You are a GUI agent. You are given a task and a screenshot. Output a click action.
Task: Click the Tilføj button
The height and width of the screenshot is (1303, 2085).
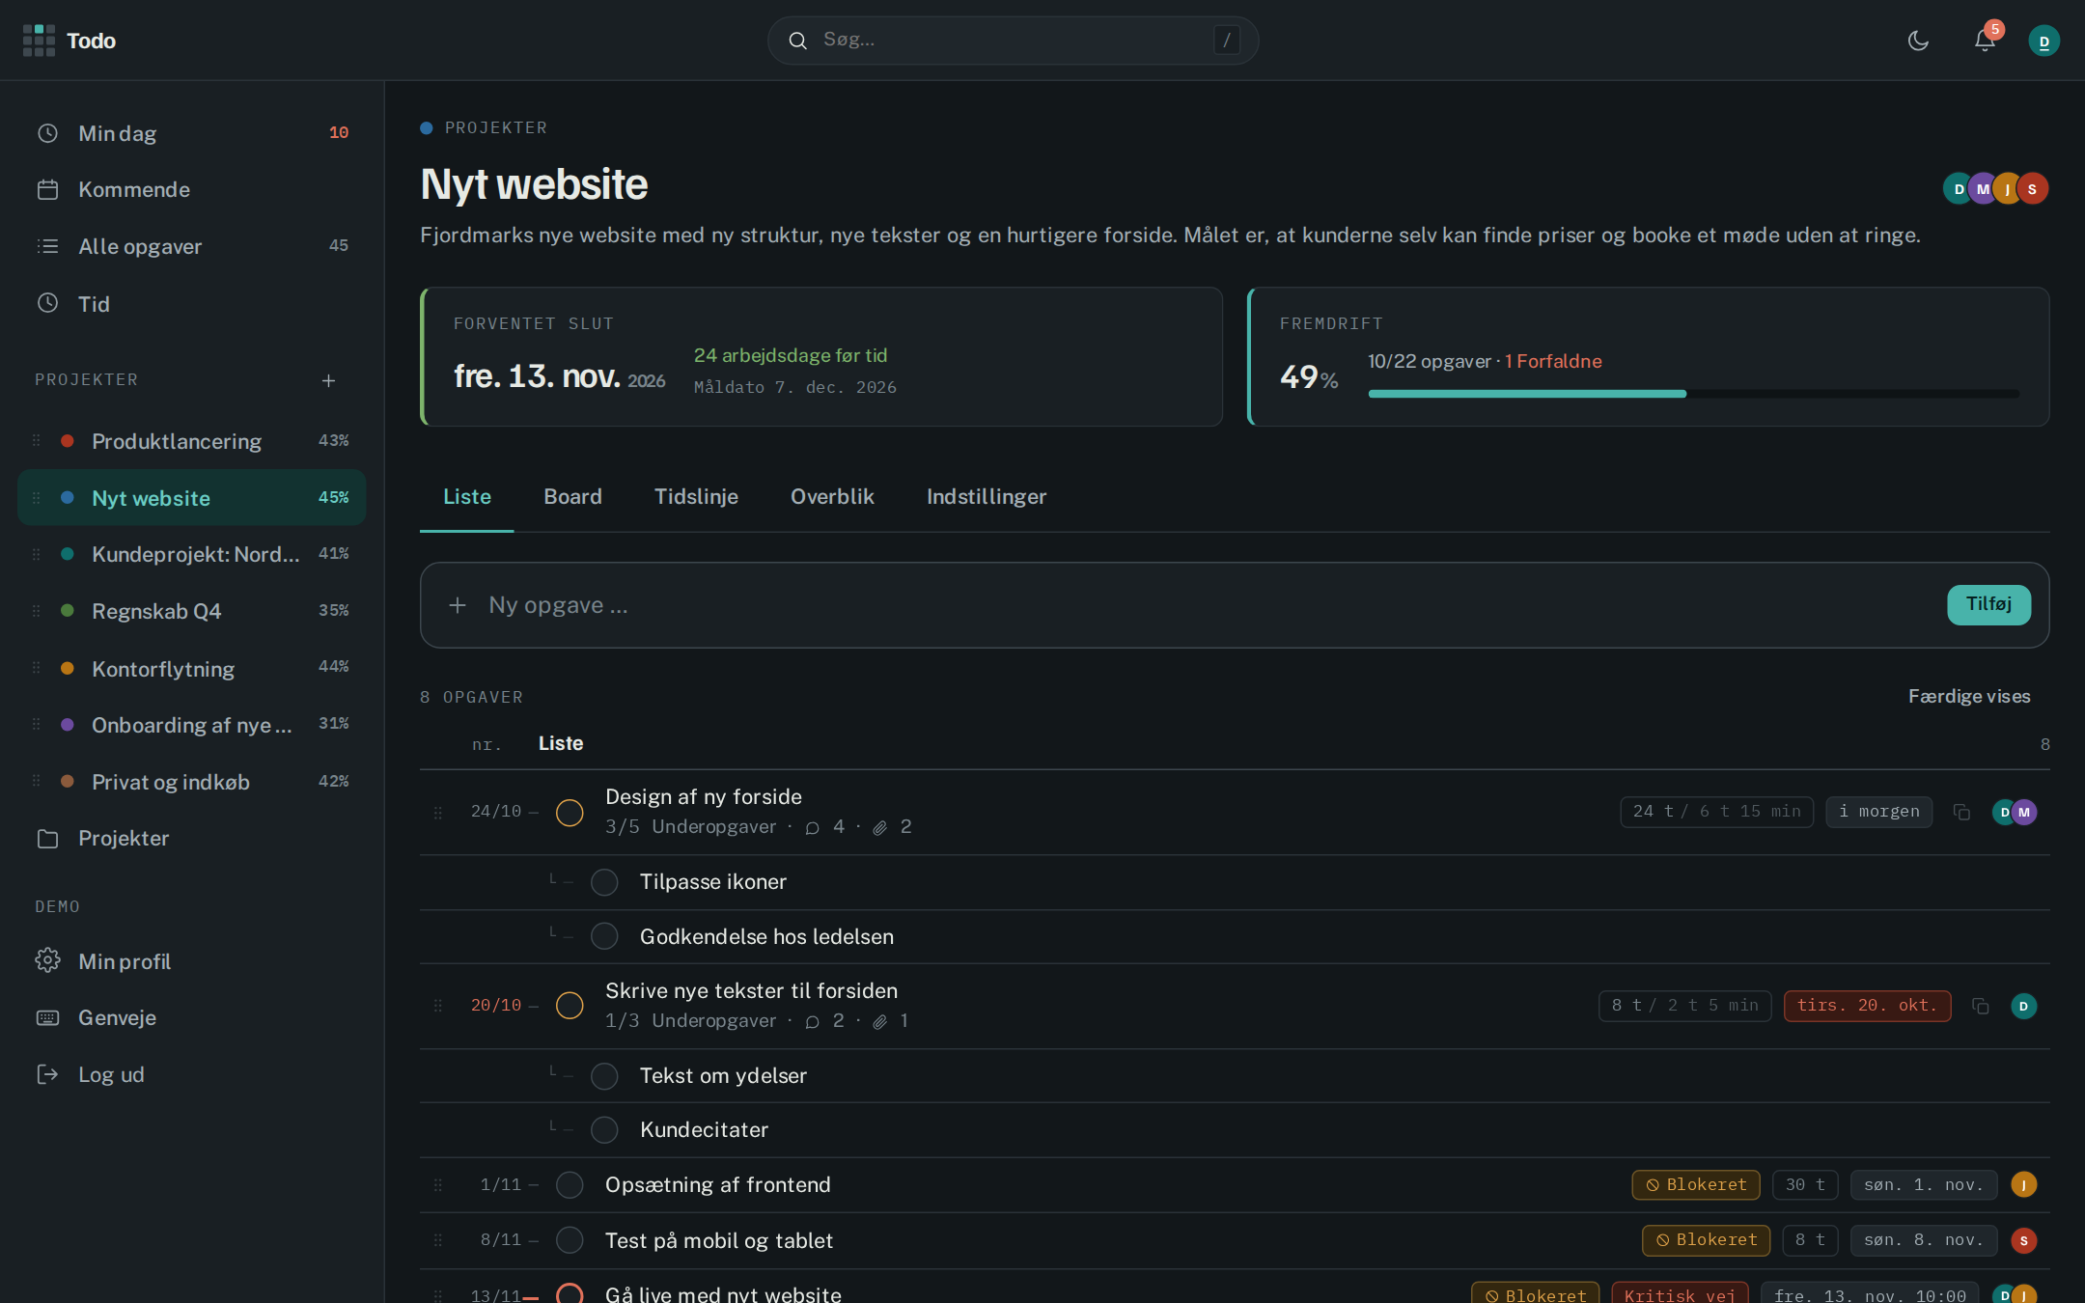(x=1988, y=604)
